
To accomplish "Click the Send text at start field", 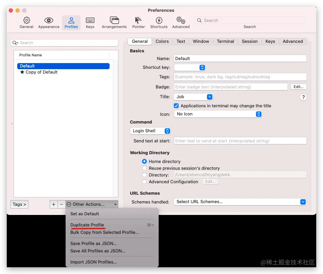I will [240, 141].
